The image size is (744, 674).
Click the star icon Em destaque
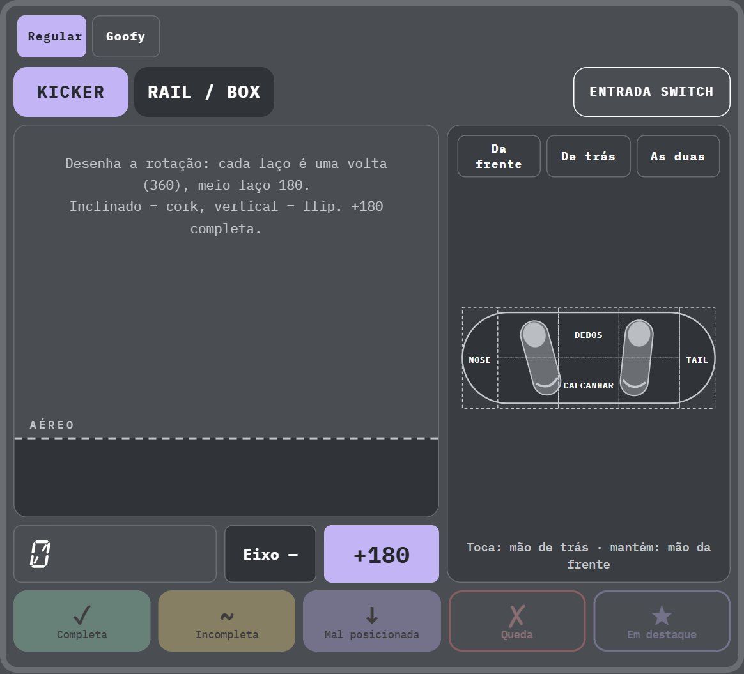point(662,616)
